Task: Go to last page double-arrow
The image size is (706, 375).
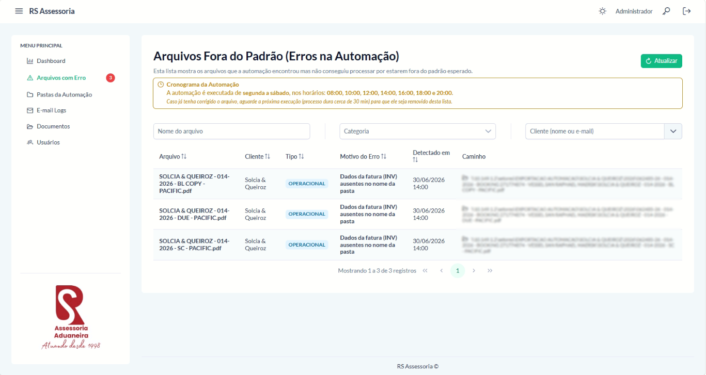Action: [490, 270]
